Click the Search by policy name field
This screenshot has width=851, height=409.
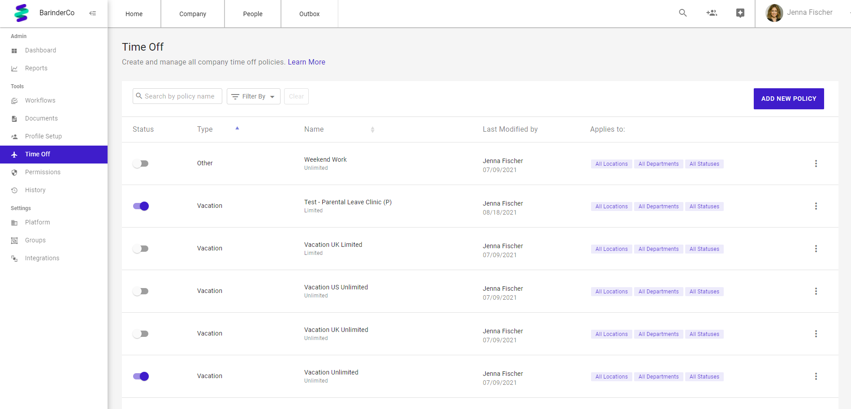click(x=179, y=96)
